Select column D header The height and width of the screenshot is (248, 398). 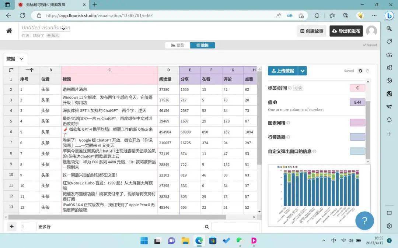click(x=168, y=70)
